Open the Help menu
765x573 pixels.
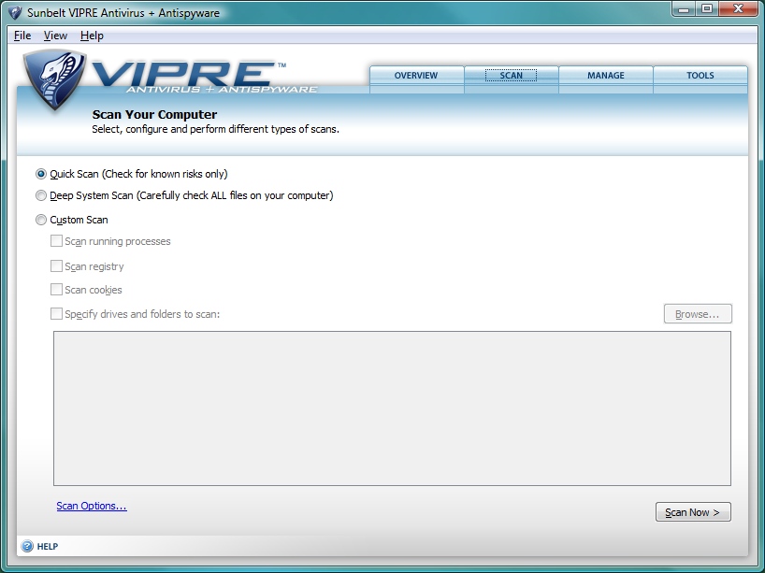tap(92, 36)
